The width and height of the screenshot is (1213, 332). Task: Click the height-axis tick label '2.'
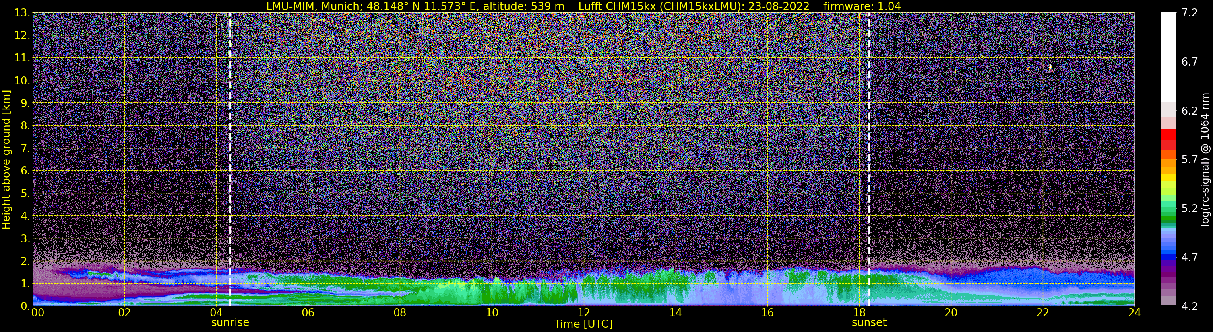pos(25,261)
